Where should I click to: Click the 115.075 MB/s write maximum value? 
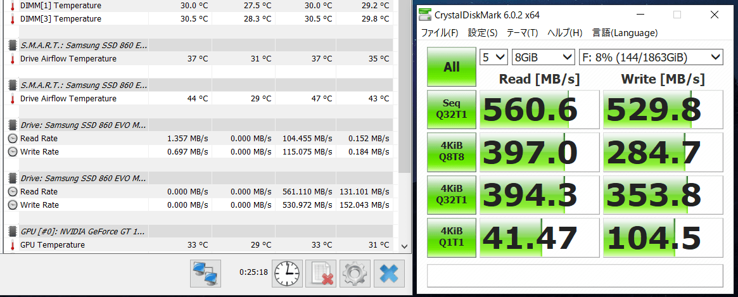tap(307, 152)
